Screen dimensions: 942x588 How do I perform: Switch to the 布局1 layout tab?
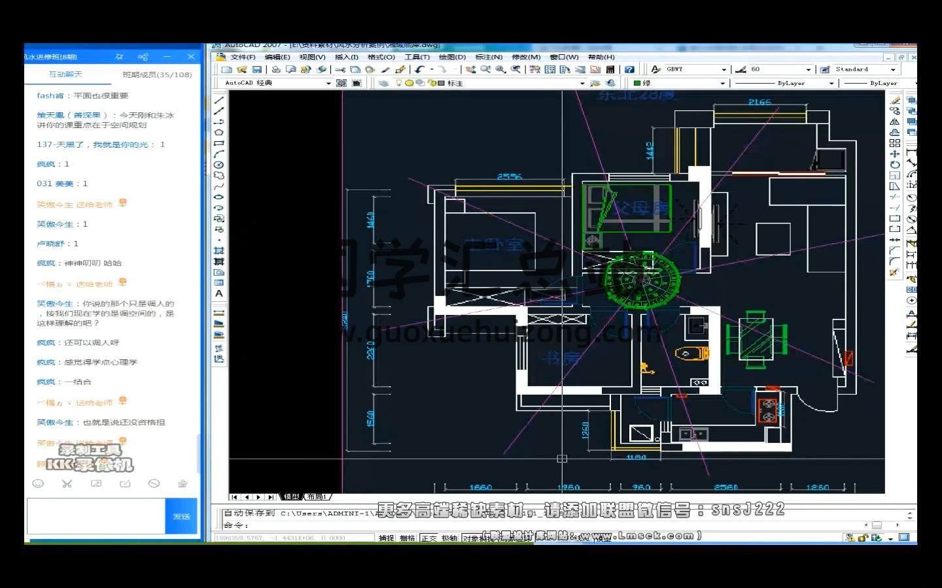point(316,497)
